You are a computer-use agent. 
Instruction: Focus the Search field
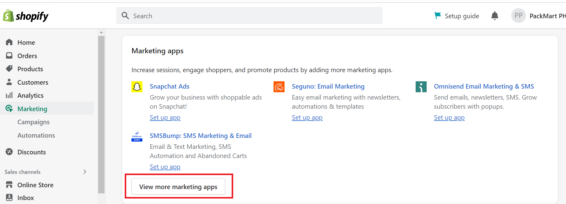(249, 16)
